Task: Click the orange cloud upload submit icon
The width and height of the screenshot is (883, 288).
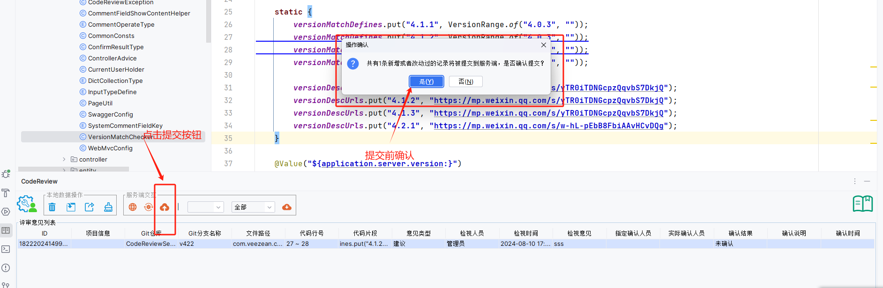Action: click(x=165, y=207)
